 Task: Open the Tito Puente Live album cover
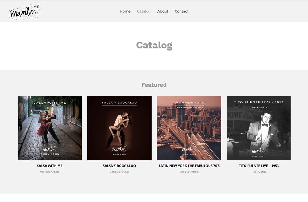(x=259, y=128)
